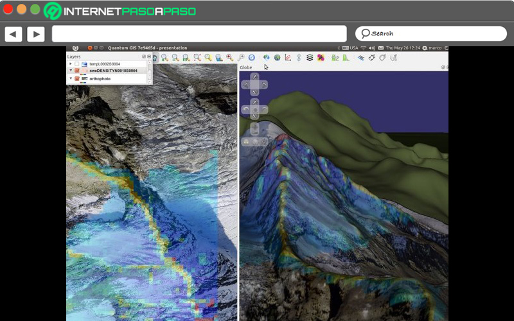Collapse the sweDENSITYN0018S0004 layer
Viewport: 514px width, 321px height.
click(71, 71)
